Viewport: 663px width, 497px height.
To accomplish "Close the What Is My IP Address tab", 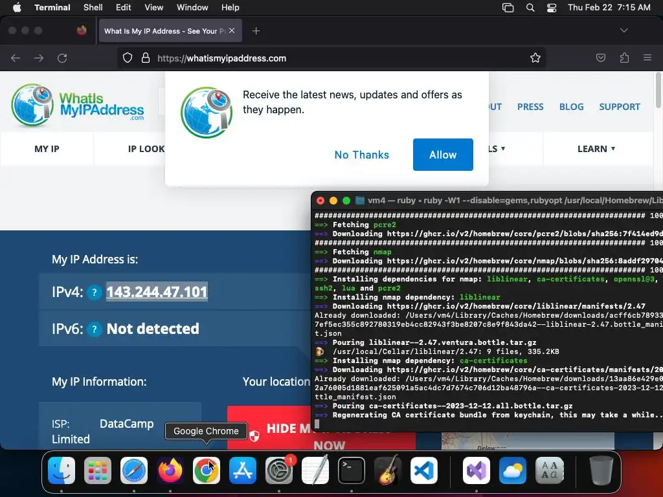I will 232,30.
